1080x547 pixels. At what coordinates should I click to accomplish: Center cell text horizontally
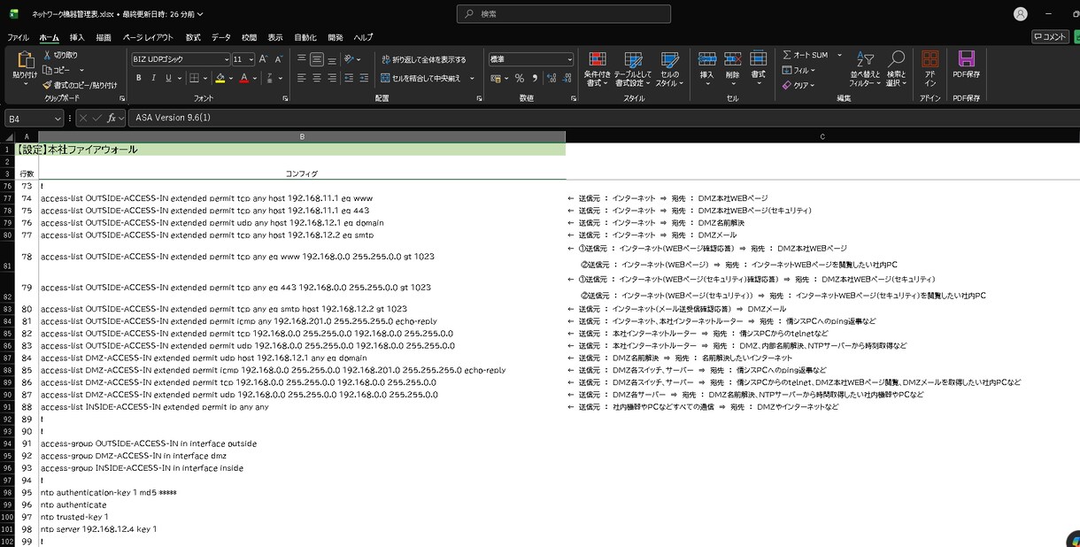coord(317,78)
